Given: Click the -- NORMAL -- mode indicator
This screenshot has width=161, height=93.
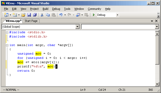Looking at the screenshot, I should (x=11, y=90).
